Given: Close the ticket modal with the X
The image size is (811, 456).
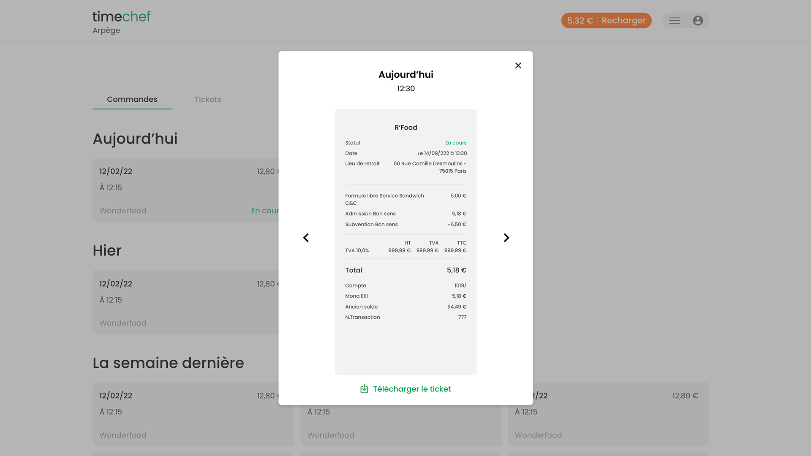Looking at the screenshot, I should (x=518, y=65).
